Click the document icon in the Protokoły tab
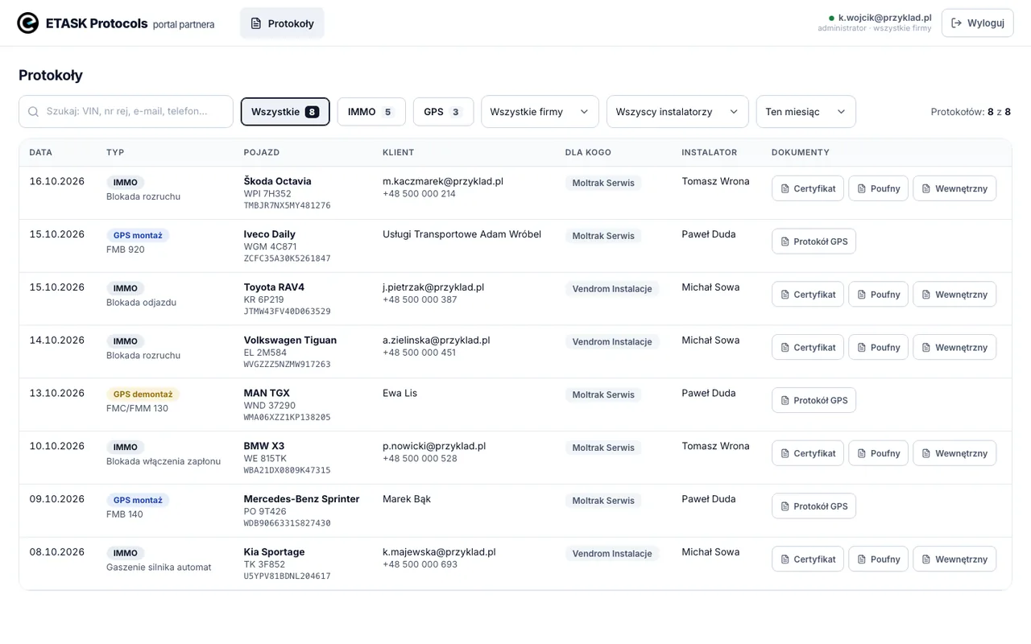This screenshot has height=644, width=1031. tap(256, 23)
